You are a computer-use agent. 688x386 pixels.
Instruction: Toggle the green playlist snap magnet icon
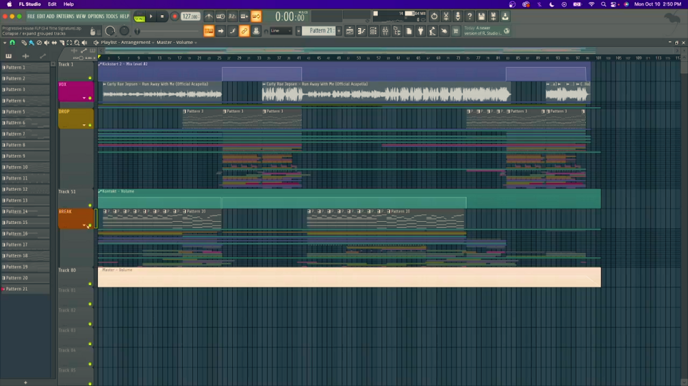click(12, 42)
